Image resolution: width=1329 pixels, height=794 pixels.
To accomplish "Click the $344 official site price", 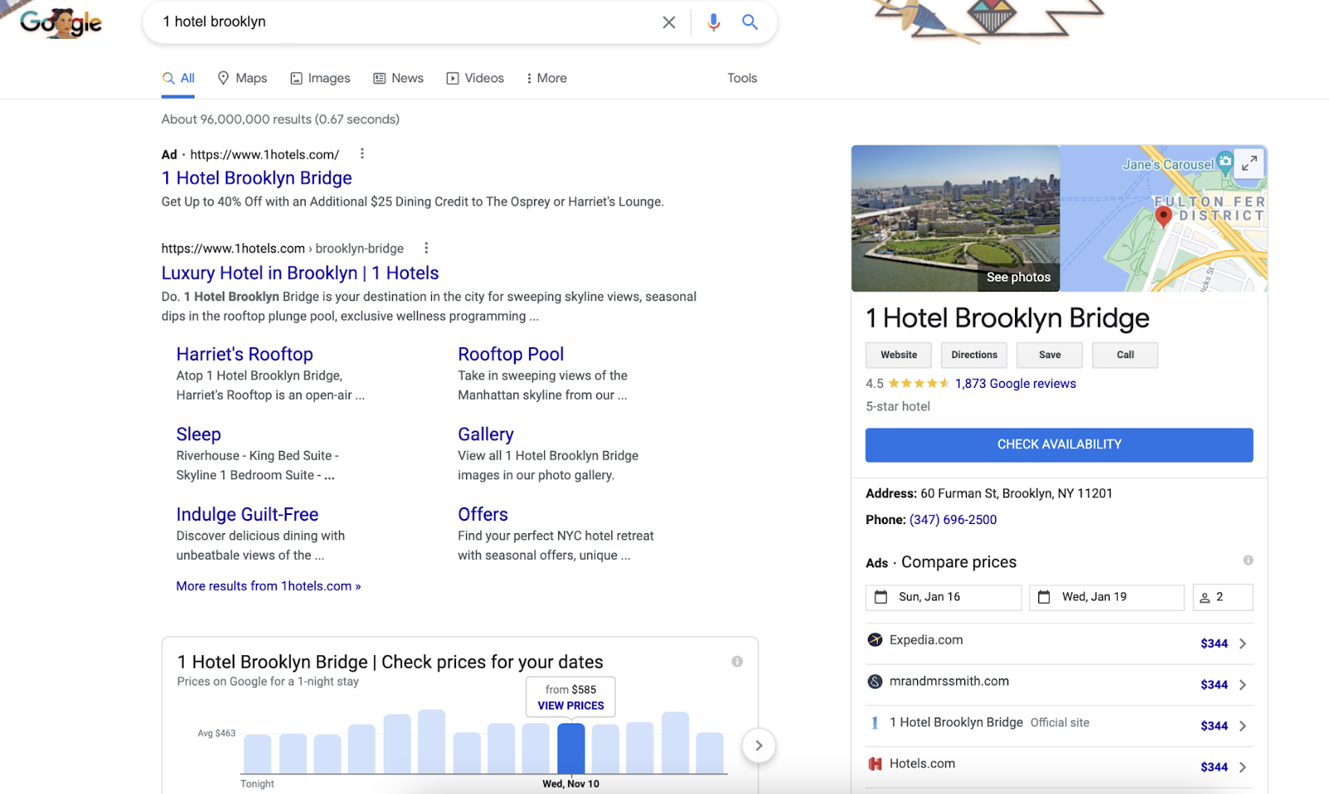I will tap(1214, 726).
